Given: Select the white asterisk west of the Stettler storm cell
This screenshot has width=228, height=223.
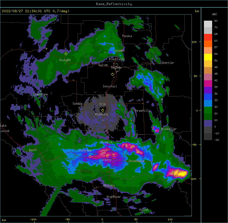Looking at the screenshot, I should point(133,81).
